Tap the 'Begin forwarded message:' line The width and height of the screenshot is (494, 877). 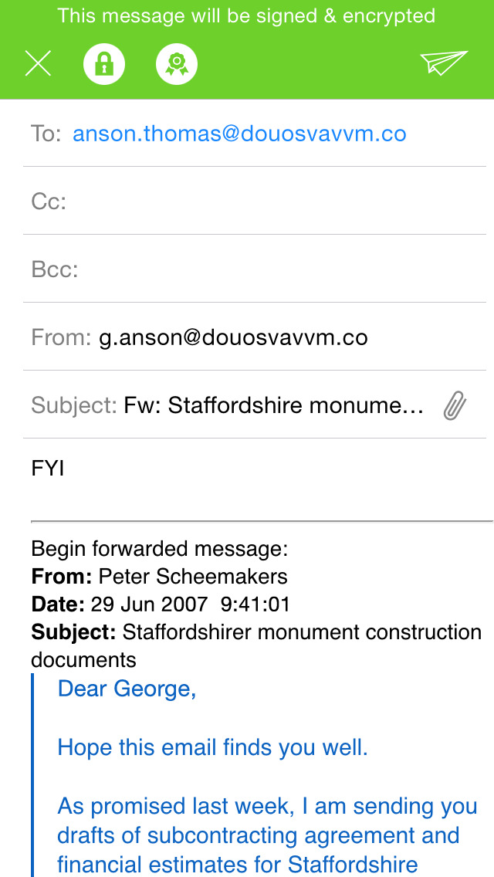tap(159, 549)
